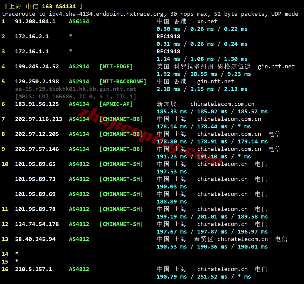Select hostname gin.ntt.net on hop 4
Screen dimensions: 304x284
click(x=276, y=66)
